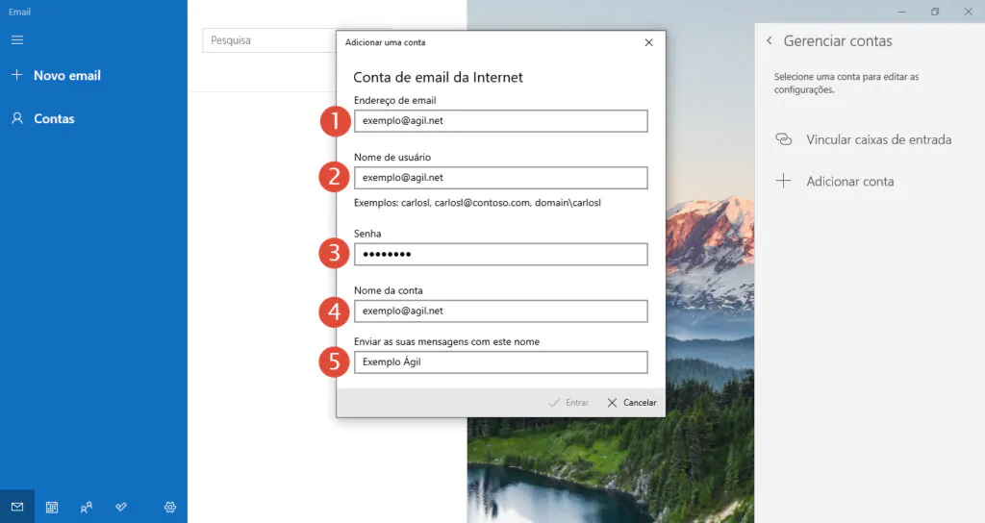Click the 'Gerenciar contas' panel title
This screenshot has height=523, width=985.
point(838,40)
